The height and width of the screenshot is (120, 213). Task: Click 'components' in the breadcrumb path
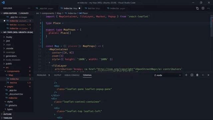pyautogui.click(x=48, y=13)
